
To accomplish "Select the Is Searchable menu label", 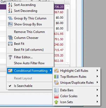I will pos(23,86).
